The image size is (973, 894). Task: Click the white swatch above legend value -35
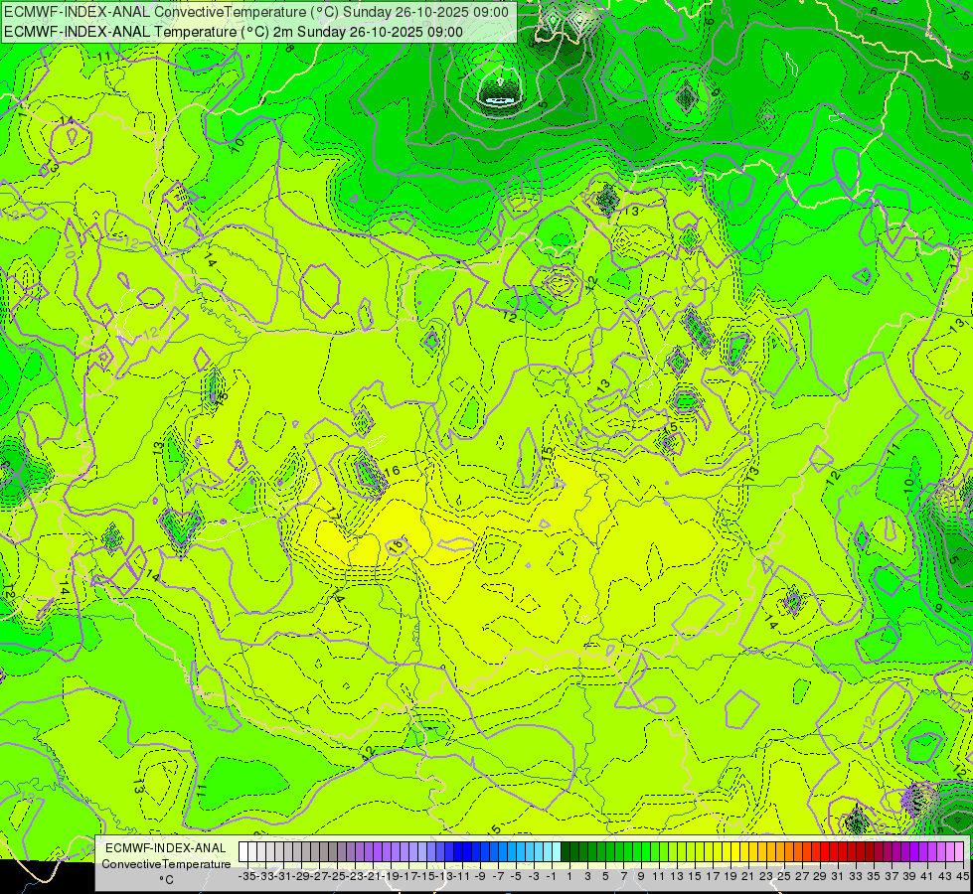point(243,851)
